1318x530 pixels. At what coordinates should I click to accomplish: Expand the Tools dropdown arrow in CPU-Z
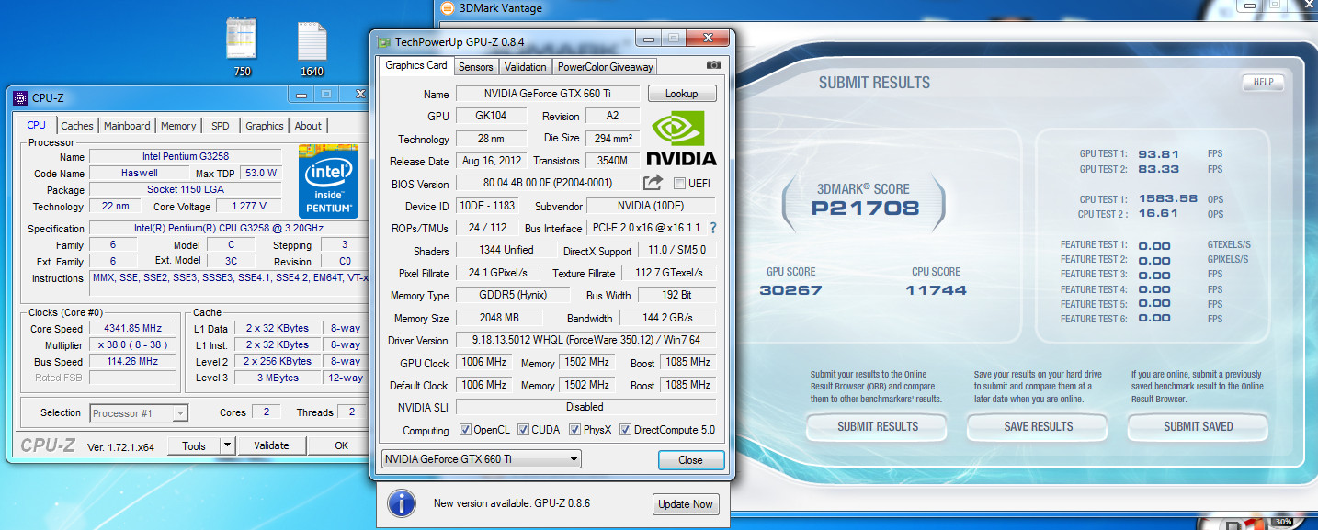(x=227, y=445)
